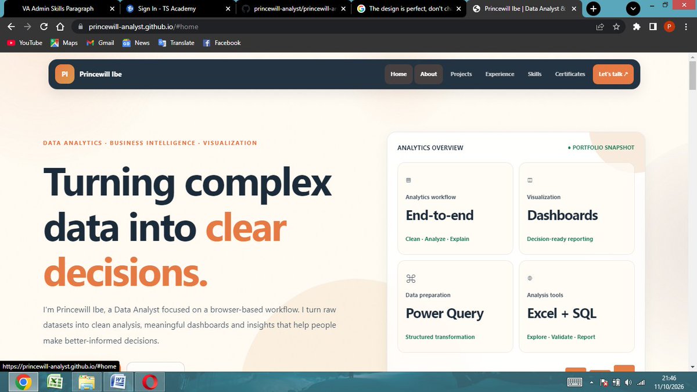The width and height of the screenshot is (697, 392).
Task: Click the Let's talk button
Action: [x=613, y=74]
